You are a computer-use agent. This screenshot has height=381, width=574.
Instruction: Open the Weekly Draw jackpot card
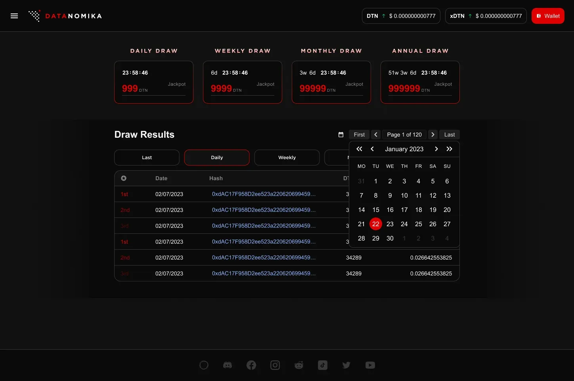tap(243, 82)
